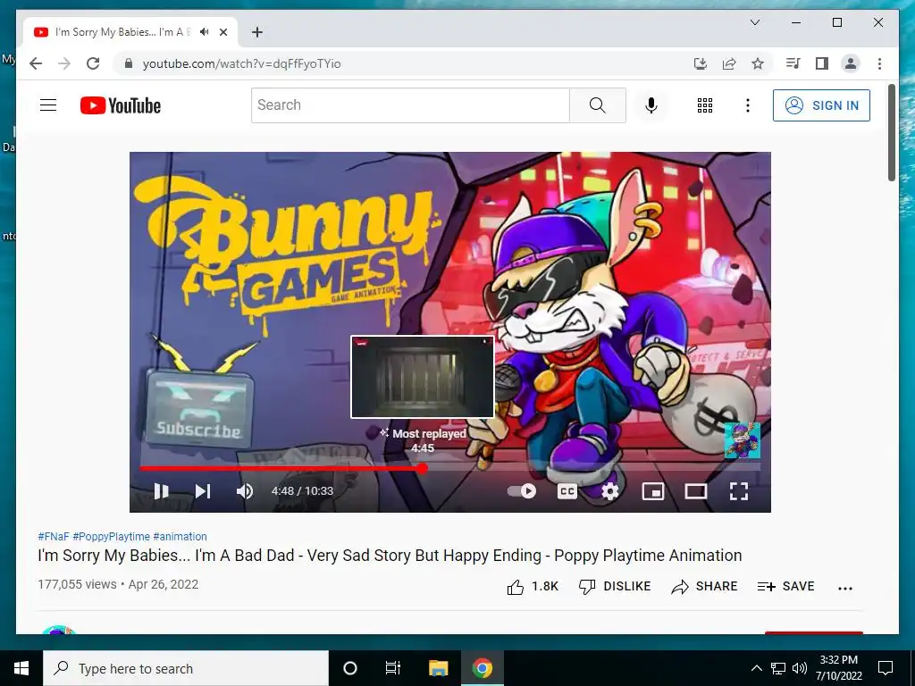Click the SIGN IN button
This screenshot has width=915, height=686.
pos(821,105)
